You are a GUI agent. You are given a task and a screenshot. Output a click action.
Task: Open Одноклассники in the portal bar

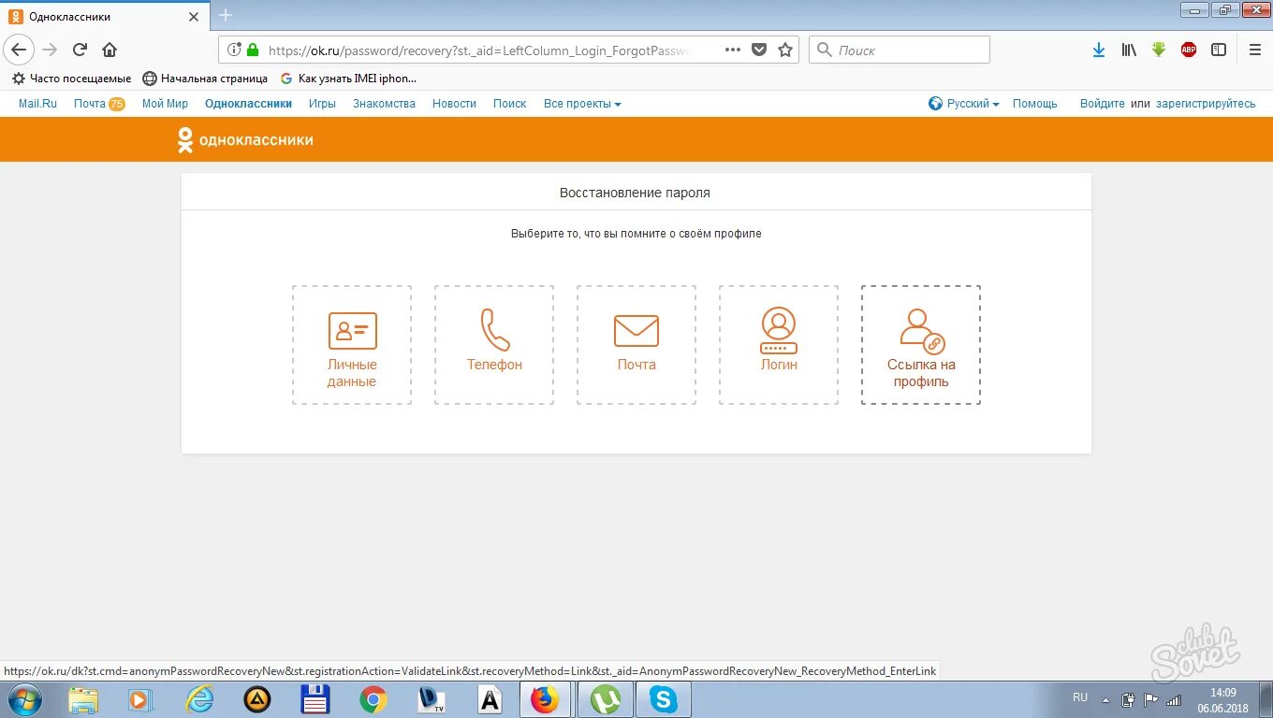point(248,104)
